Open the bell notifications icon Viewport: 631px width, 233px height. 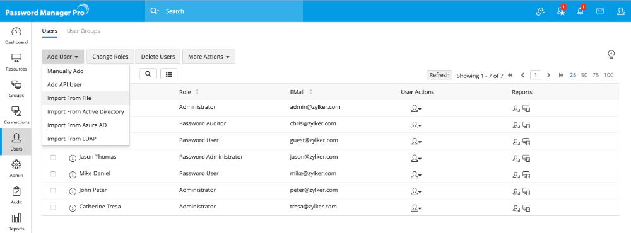point(581,11)
